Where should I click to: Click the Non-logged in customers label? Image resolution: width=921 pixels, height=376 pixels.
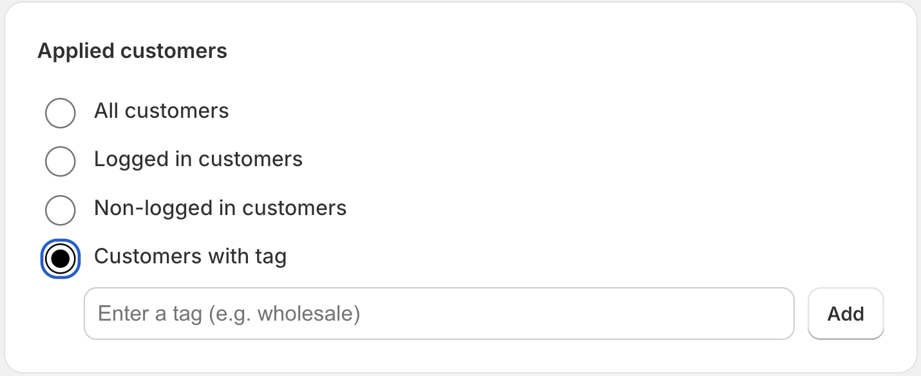(x=220, y=208)
